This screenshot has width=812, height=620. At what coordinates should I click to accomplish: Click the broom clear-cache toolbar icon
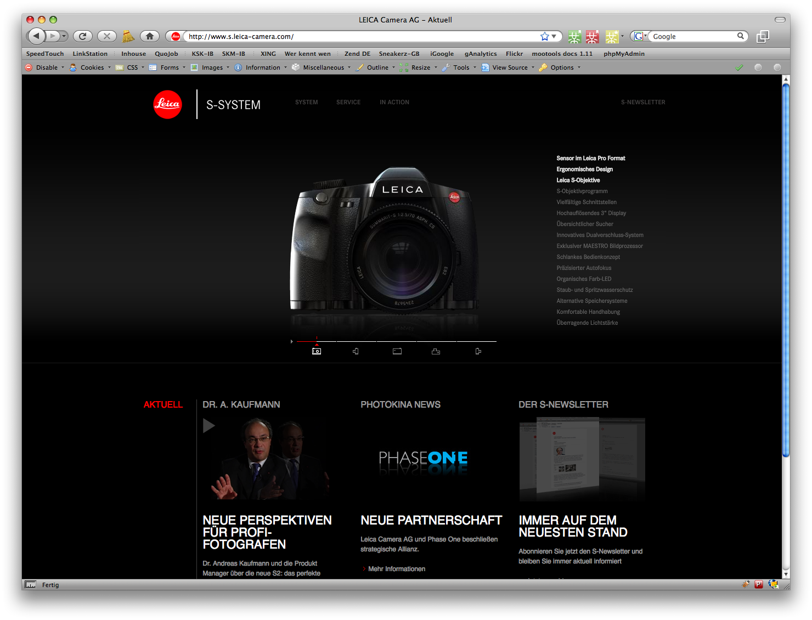[x=128, y=36]
